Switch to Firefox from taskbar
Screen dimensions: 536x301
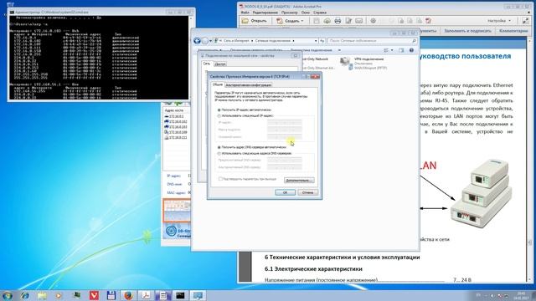pyautogui.click(x=128, y=295)
